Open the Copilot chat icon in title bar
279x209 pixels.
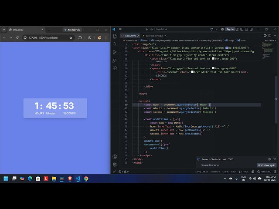point(212,29)
